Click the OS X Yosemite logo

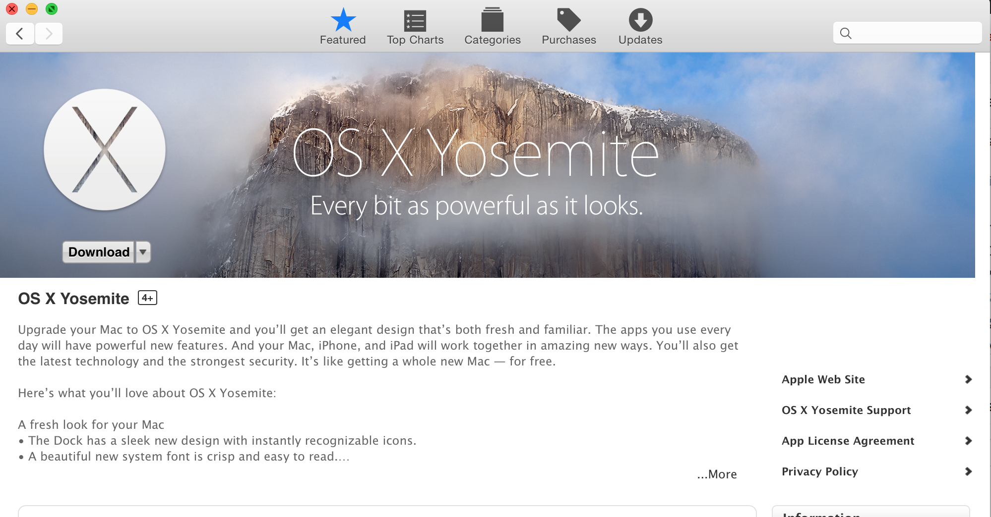click(105, 150)
